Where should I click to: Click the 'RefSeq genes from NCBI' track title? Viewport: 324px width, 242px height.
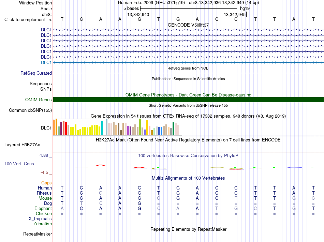click(x=188, y=68)
